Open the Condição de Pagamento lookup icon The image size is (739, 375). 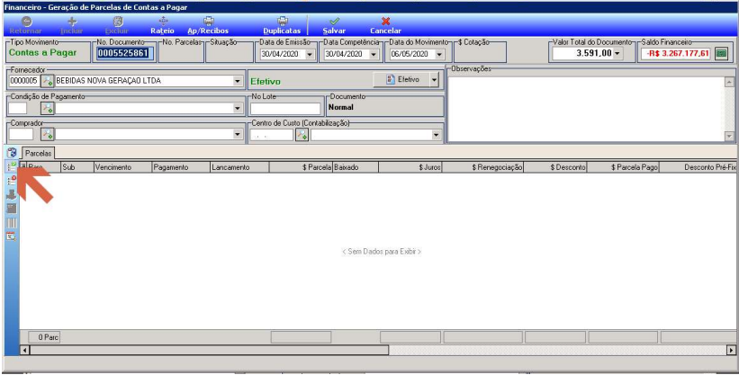(48, 108)
